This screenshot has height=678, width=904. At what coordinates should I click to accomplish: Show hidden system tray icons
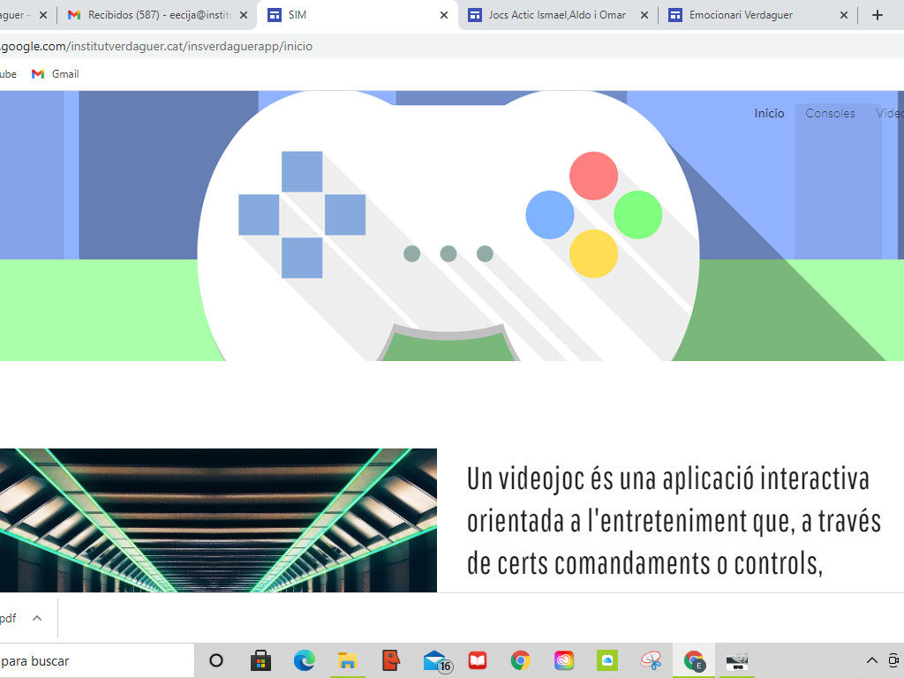coord(871,660)
